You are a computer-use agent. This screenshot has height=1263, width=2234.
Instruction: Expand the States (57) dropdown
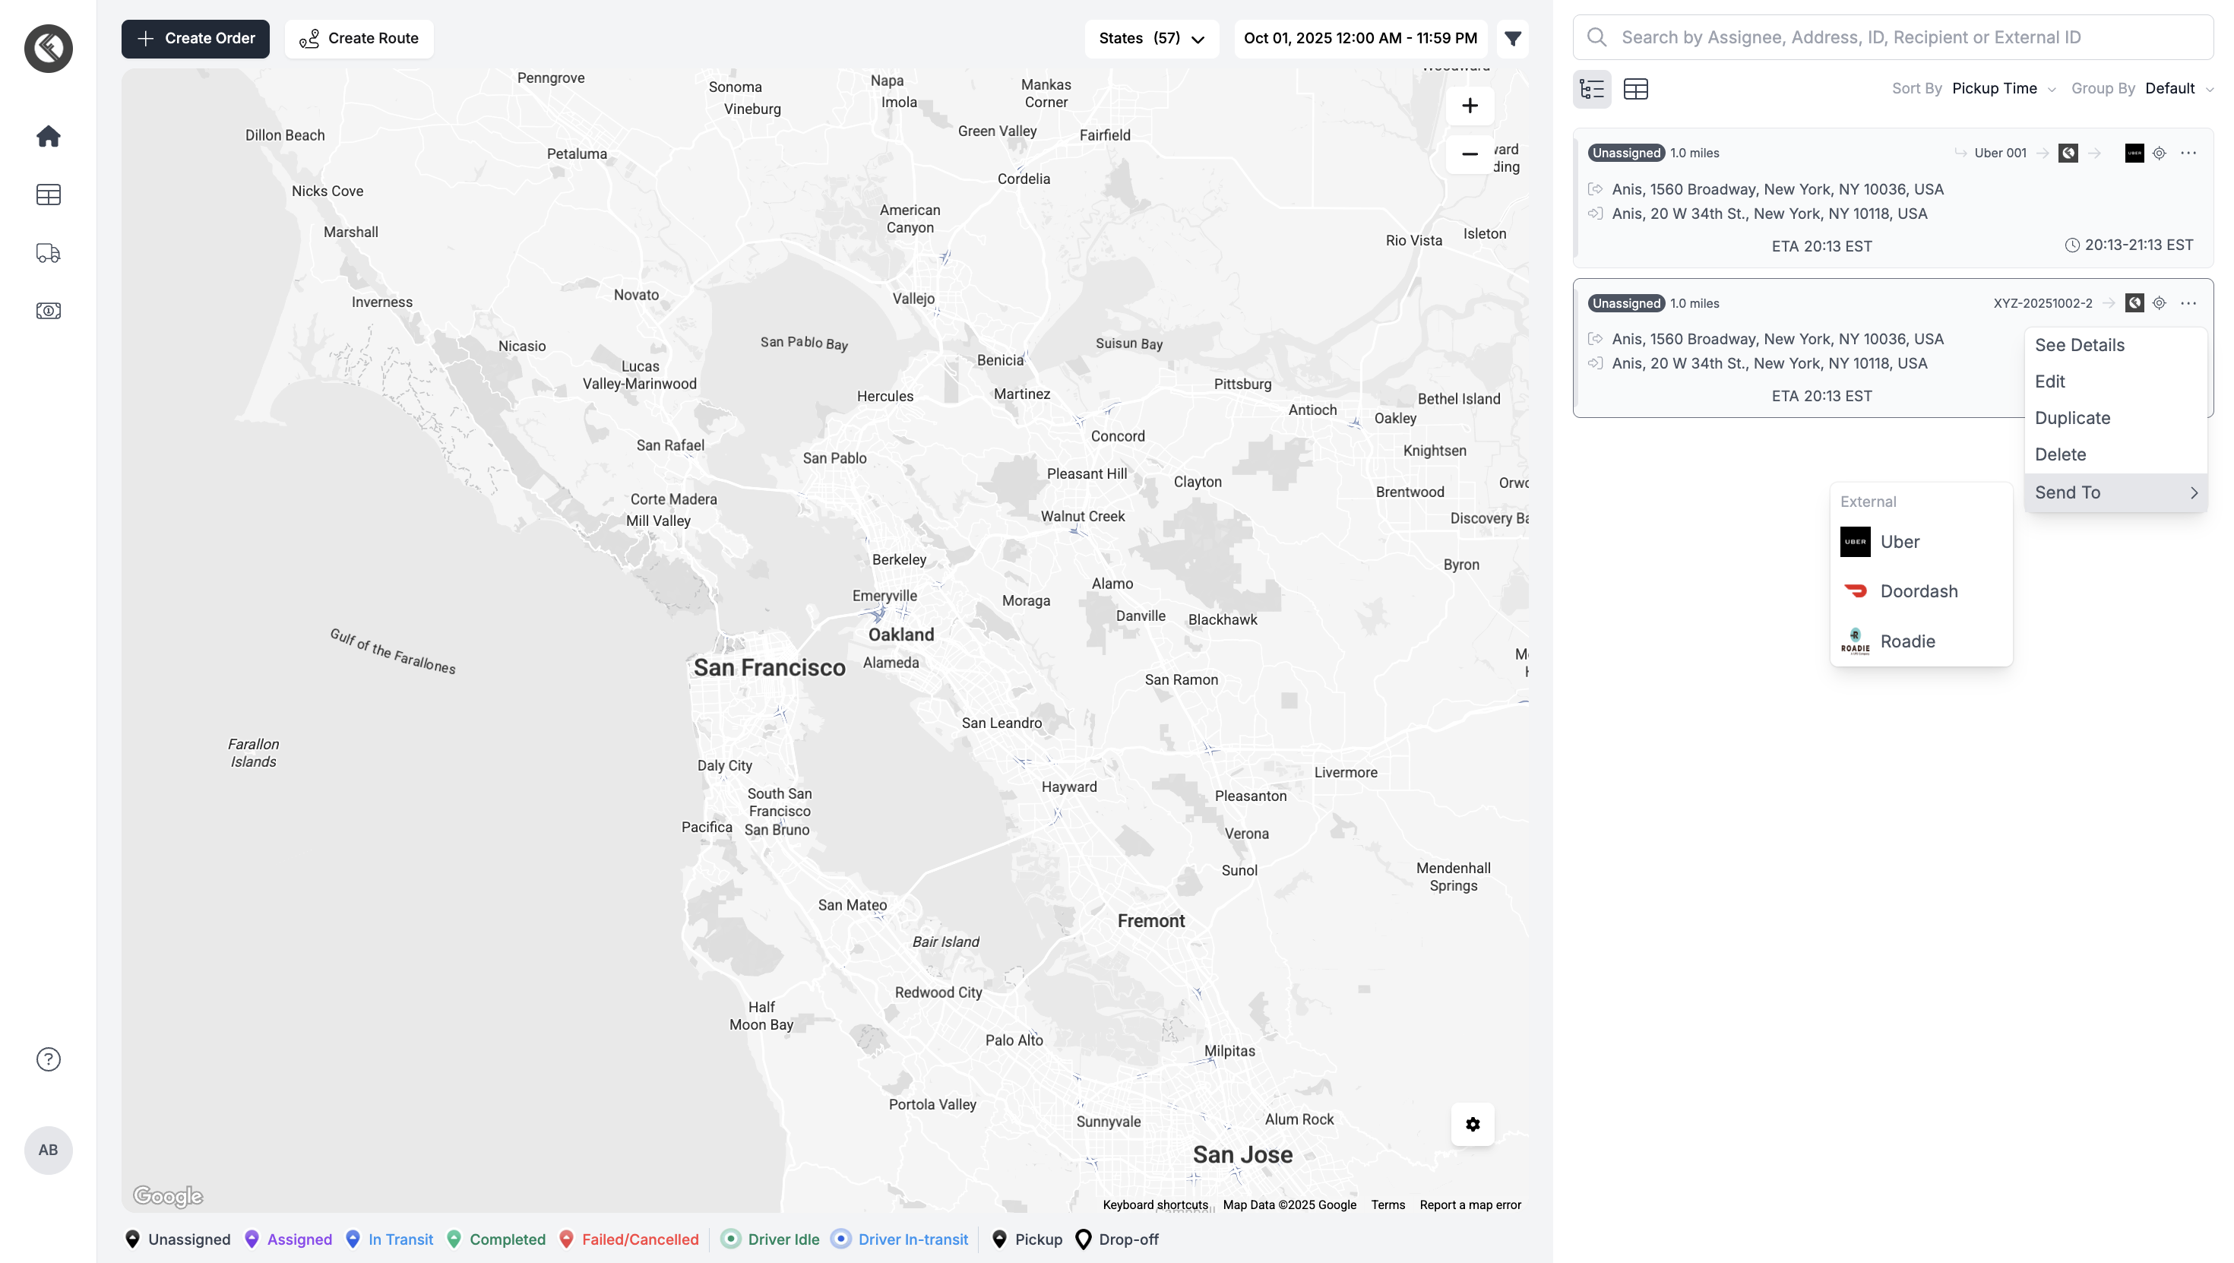[x=1152, y=38]
